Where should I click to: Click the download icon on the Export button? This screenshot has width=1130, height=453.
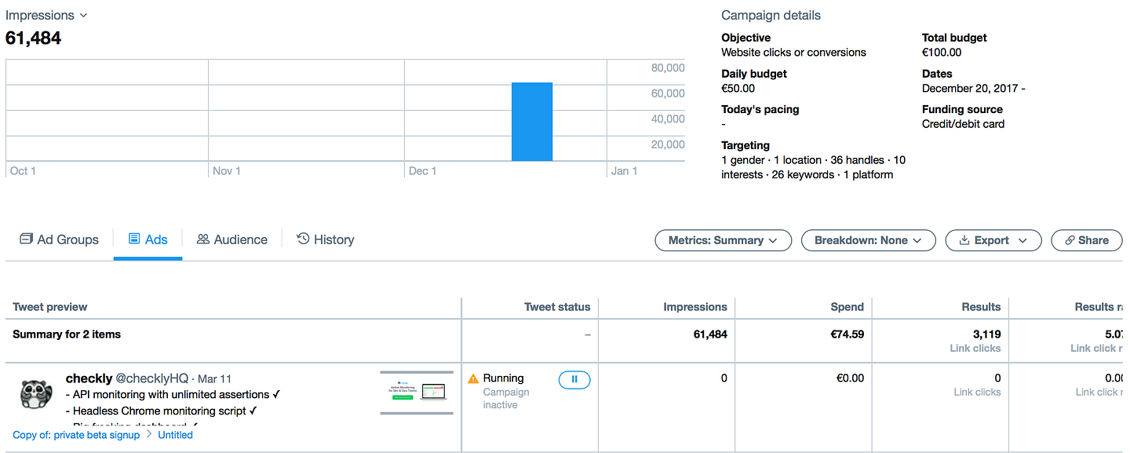(x=964, y=240)
